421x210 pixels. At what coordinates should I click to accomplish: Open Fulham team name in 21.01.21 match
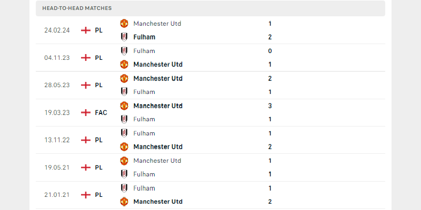coord(144,188)
